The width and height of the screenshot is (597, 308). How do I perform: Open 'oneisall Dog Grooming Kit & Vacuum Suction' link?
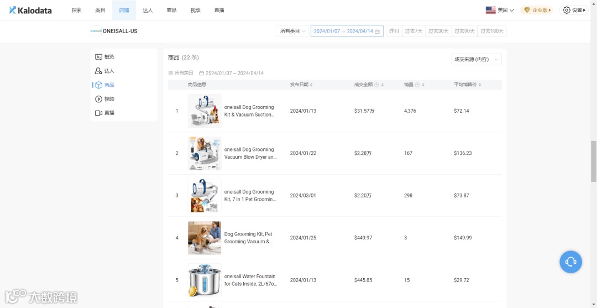coord(249,111)
